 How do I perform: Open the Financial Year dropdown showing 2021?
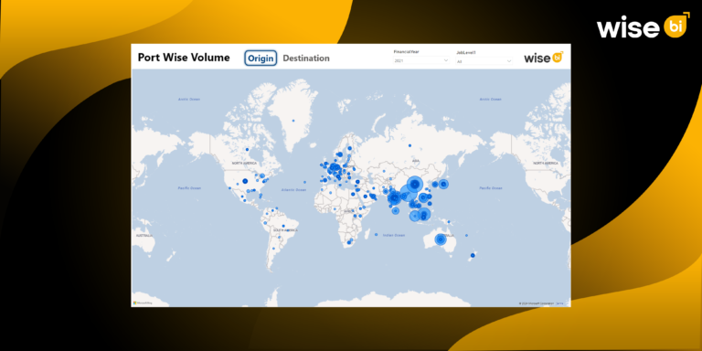(421, 60)
